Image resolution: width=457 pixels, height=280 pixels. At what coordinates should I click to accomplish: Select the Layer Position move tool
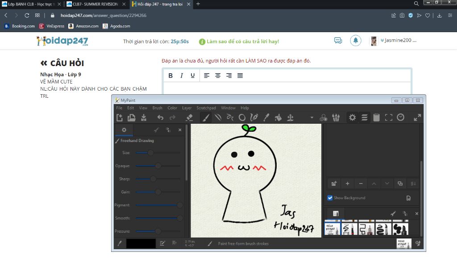[290, 117]
